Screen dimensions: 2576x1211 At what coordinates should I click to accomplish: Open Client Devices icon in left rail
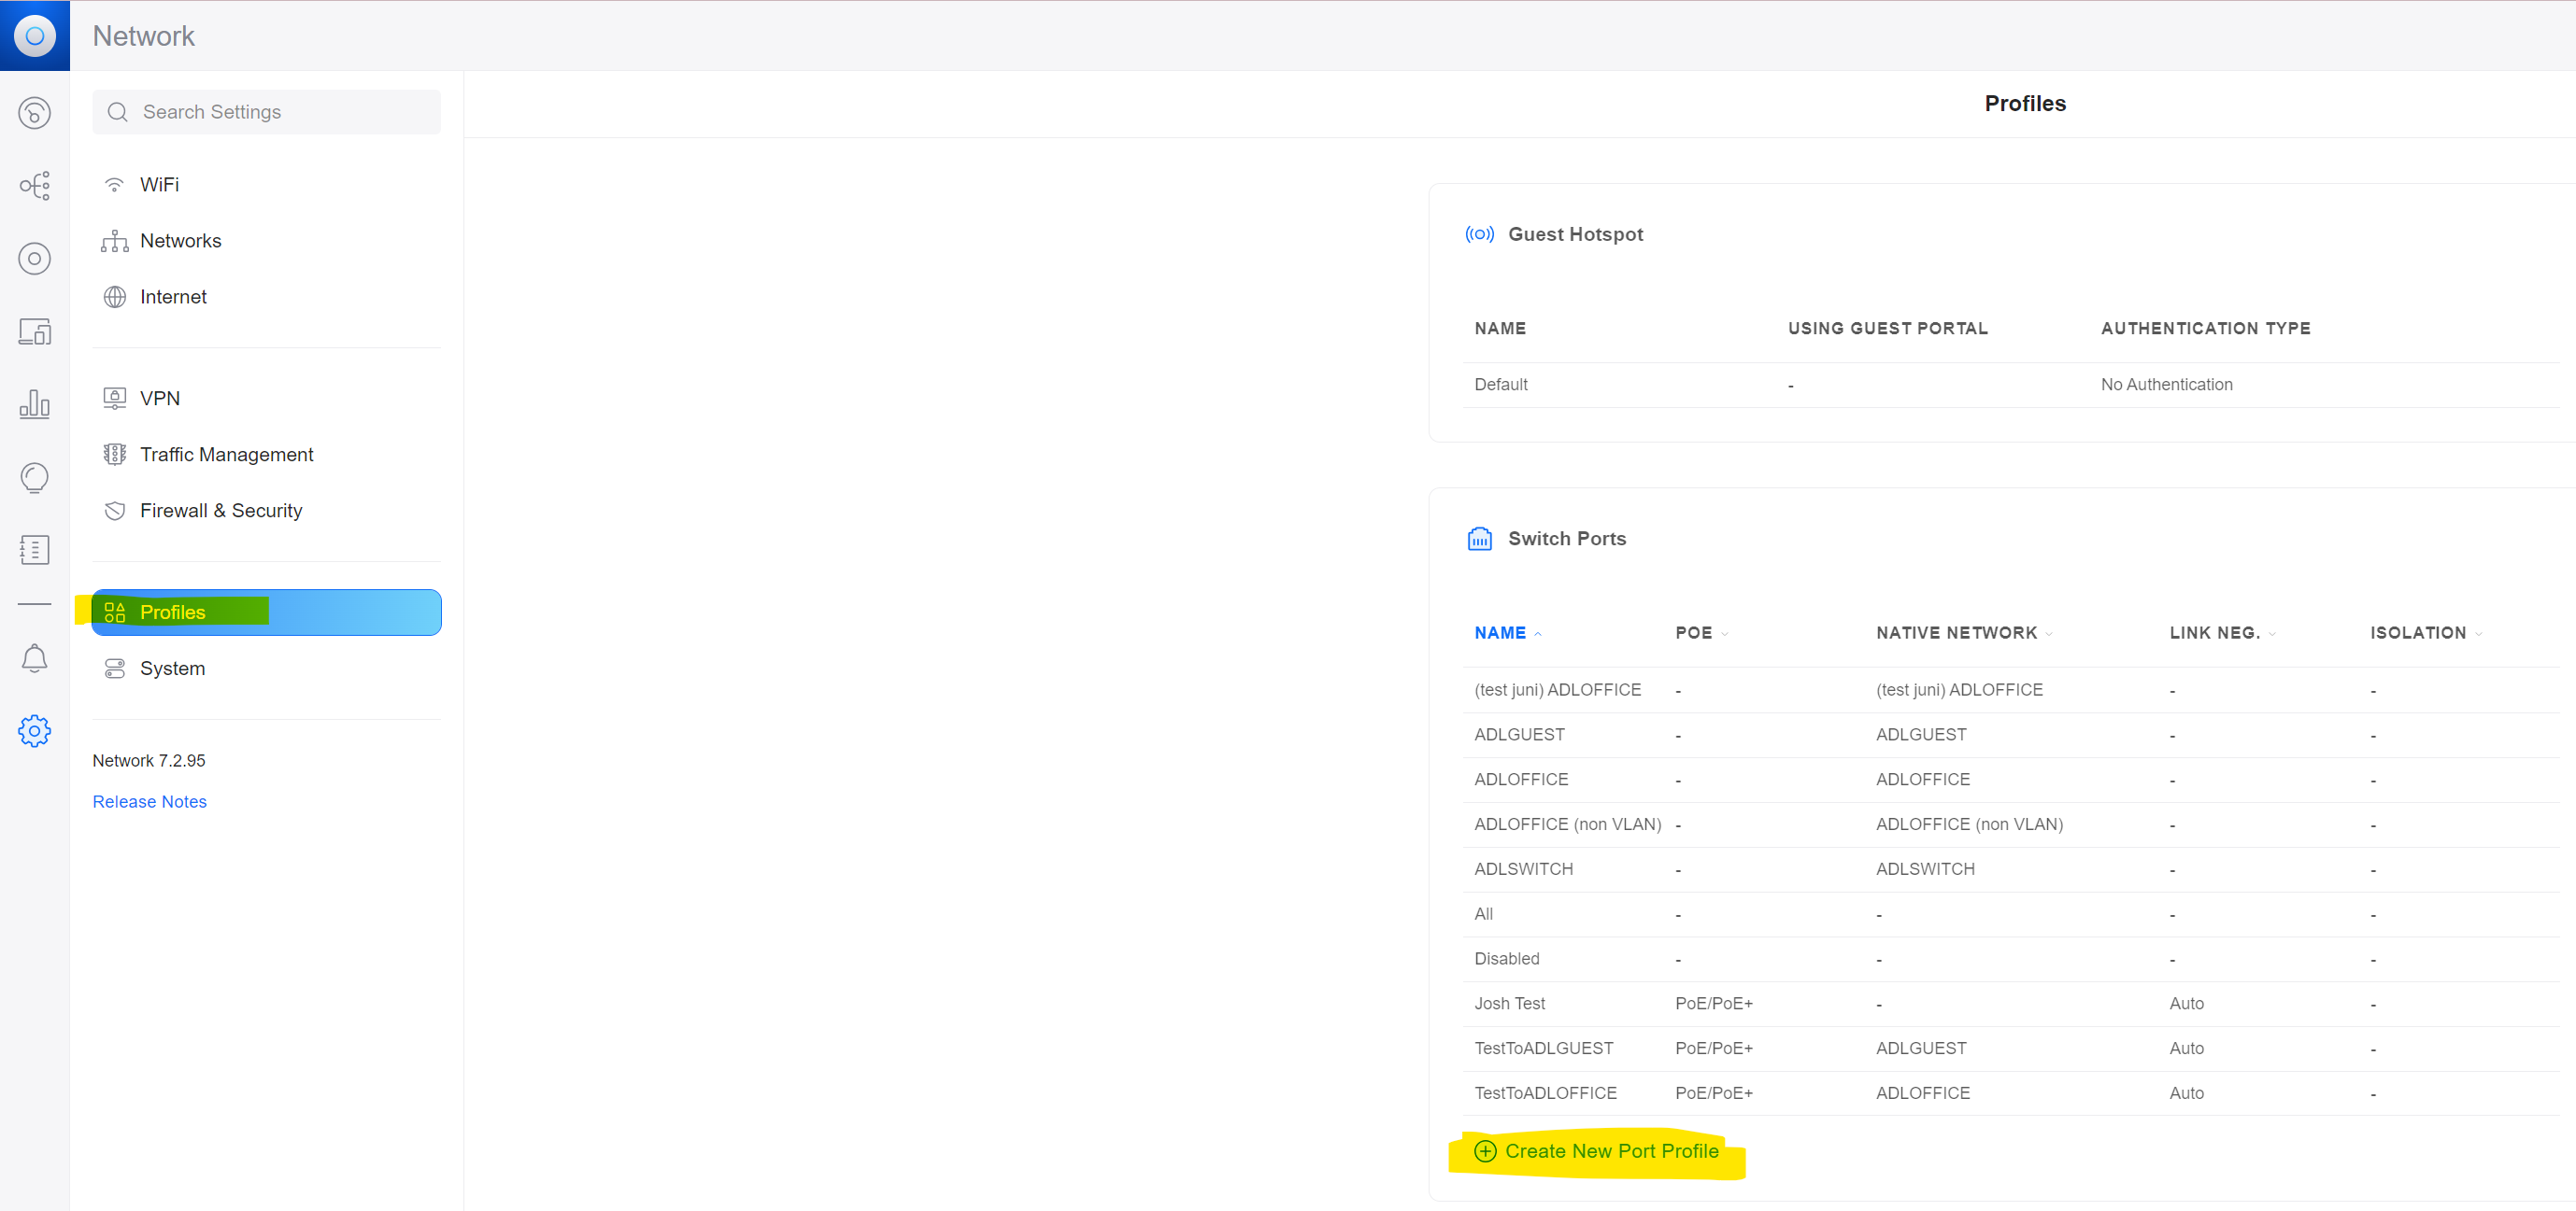click(34, 331)
